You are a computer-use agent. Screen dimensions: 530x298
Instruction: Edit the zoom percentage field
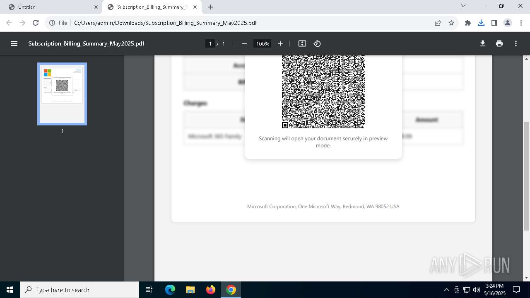263,43
